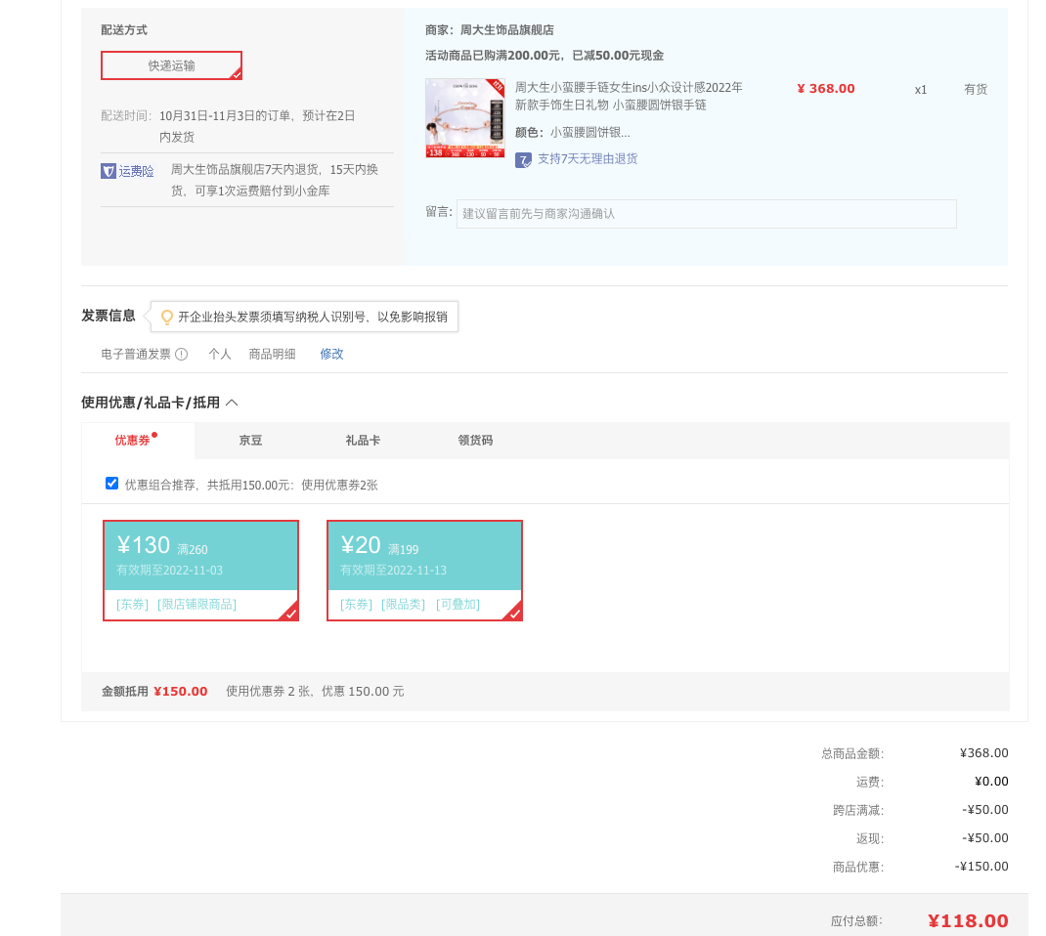Click 商品明细 invoice content text
Image resolution: width=1046 pixels, height=936 pixels.
point(272,354)
